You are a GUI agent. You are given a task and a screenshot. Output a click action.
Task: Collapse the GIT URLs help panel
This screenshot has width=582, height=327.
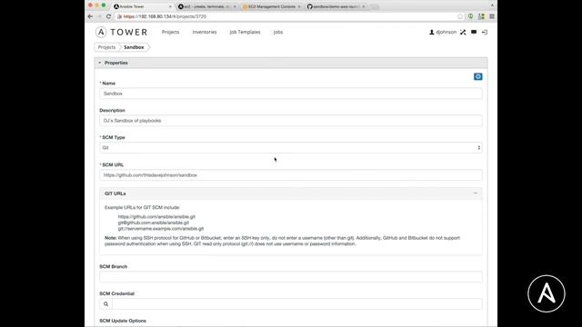(475, 193)
